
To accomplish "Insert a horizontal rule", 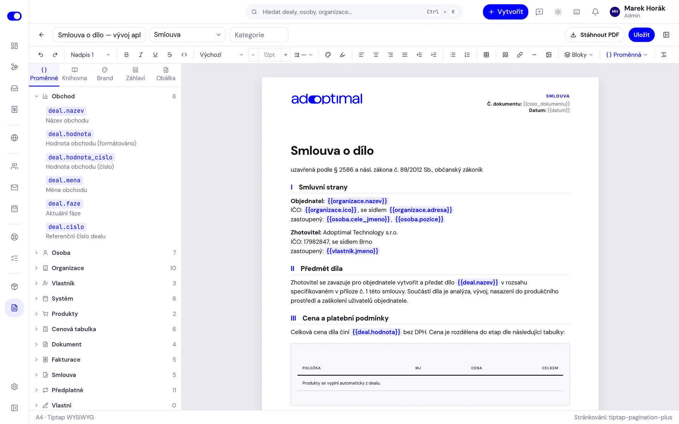I will point(534,55).
